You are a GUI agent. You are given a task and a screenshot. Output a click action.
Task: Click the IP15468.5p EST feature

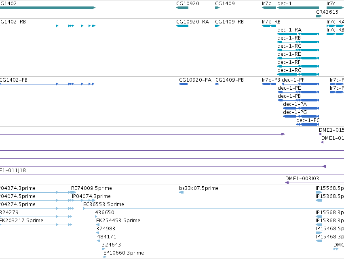[x=319, y=233]
